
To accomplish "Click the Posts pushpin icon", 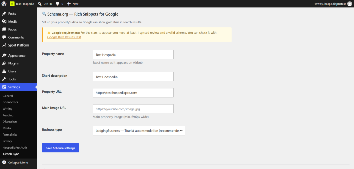I will pos(4,14).
